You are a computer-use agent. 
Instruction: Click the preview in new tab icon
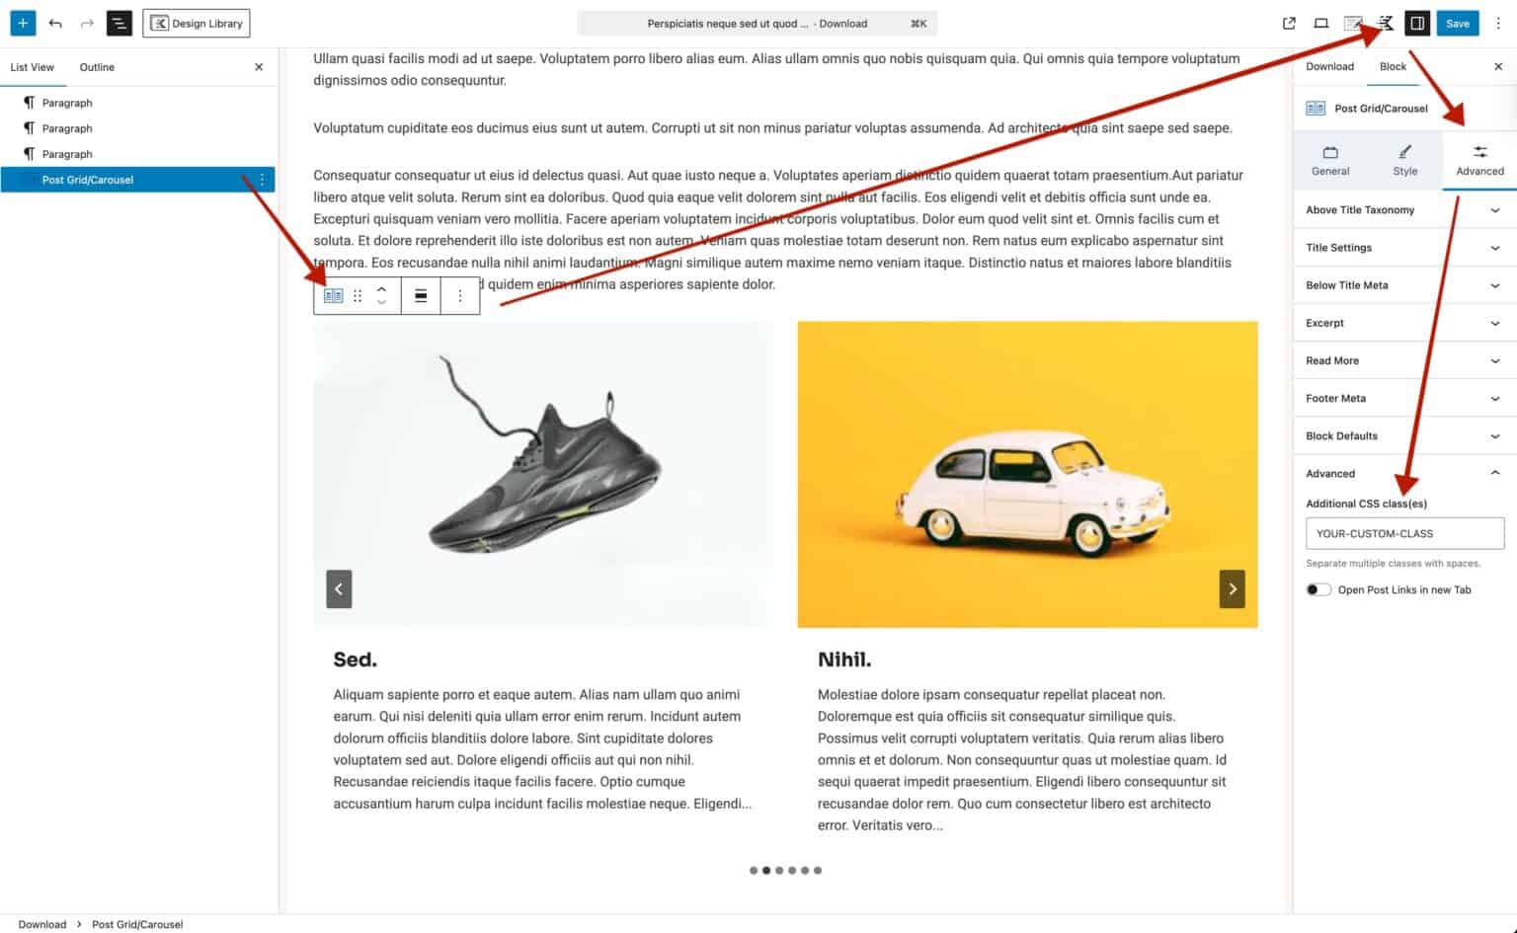tap(1288, 22)
